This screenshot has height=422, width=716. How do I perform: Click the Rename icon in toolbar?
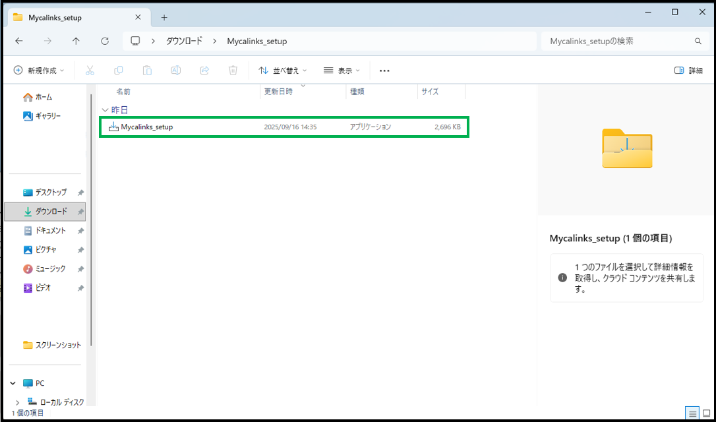(x=176, y=71)
